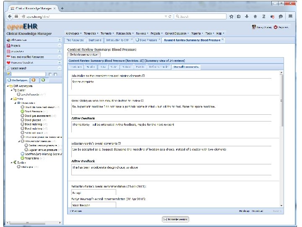Select Vital signs tree item
The height and width of the screenshot is (227, 302).
27,167
